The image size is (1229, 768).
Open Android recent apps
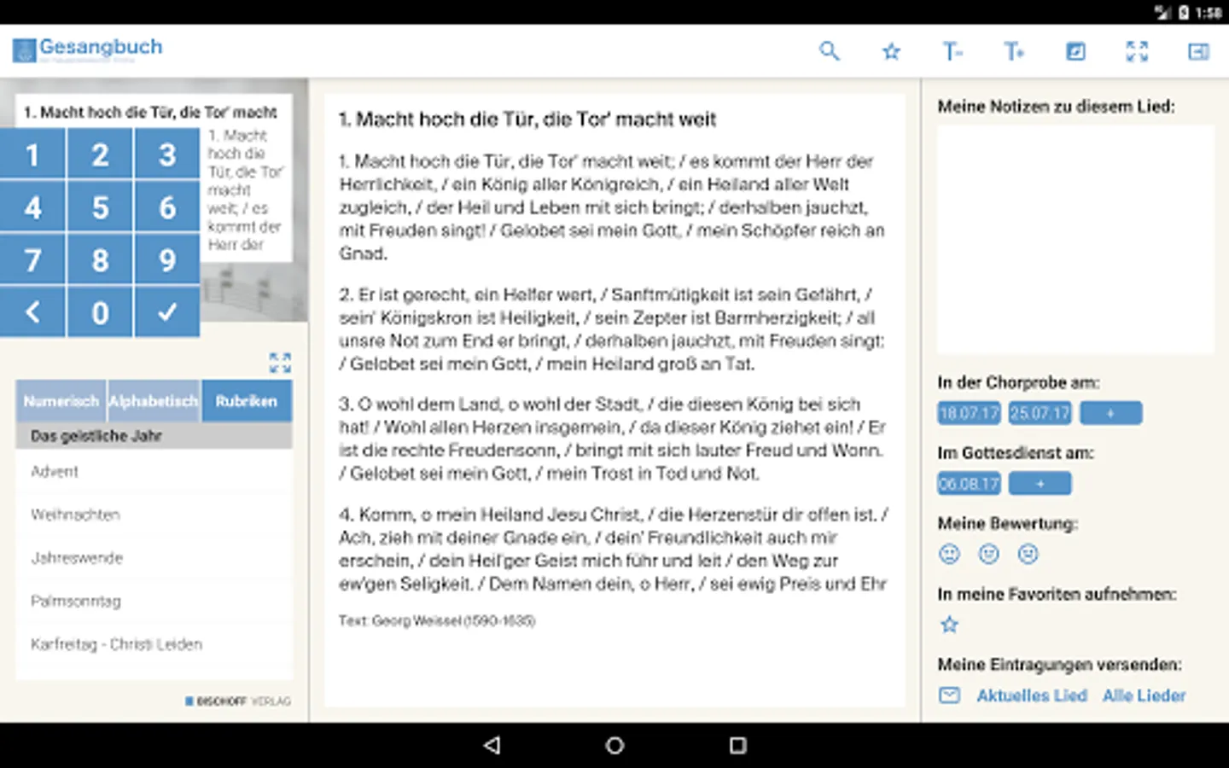(737, 745)
